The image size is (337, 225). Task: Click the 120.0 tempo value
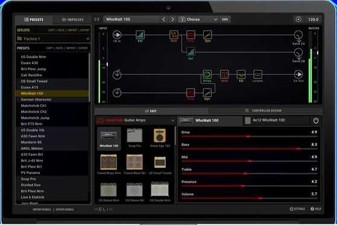313,19
